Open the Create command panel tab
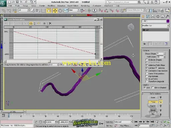171x128 pixels. click(143, 17)
